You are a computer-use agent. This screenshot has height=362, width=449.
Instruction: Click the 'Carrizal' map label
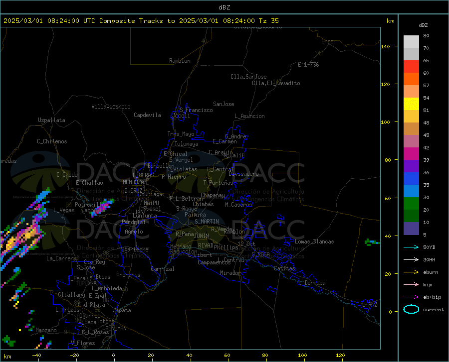[x=163, y=269]
